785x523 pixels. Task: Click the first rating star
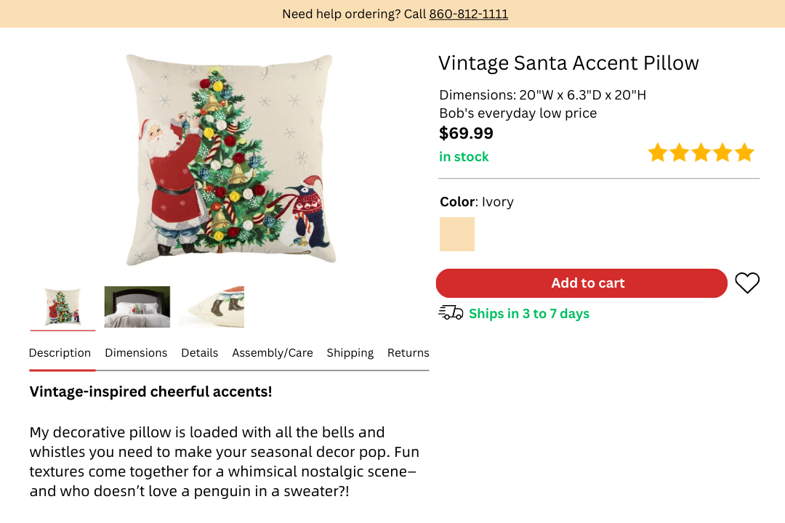(x=658, y=153)
